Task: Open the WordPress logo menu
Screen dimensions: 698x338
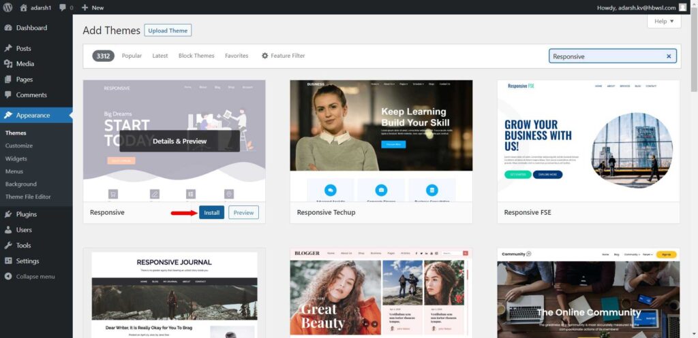Action: [7, 7]
